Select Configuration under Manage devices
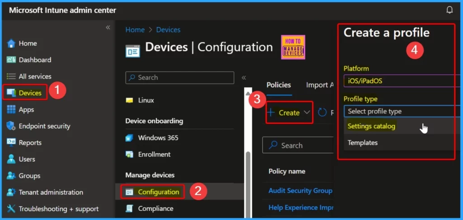 point(159,192)
